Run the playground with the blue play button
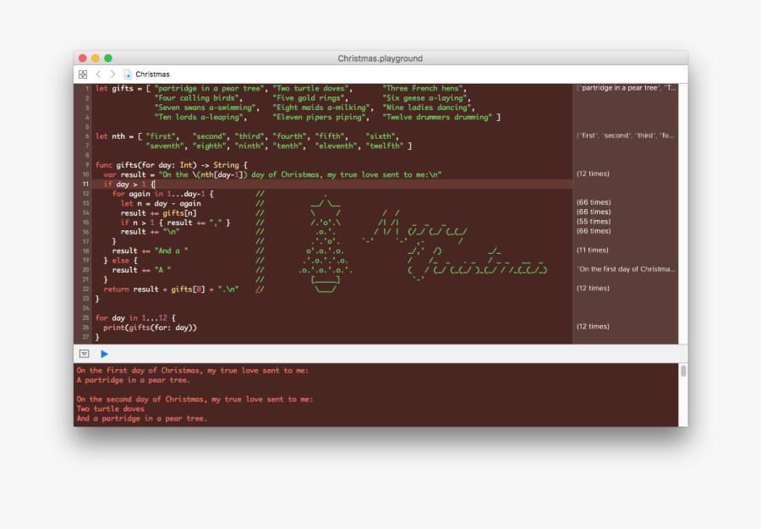 pos(105,354)
